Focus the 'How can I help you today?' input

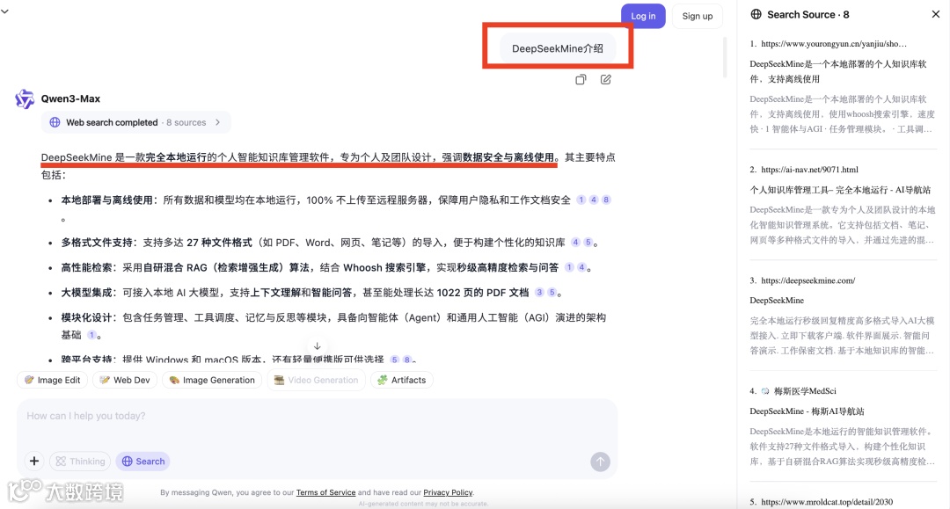click(317, 416)
